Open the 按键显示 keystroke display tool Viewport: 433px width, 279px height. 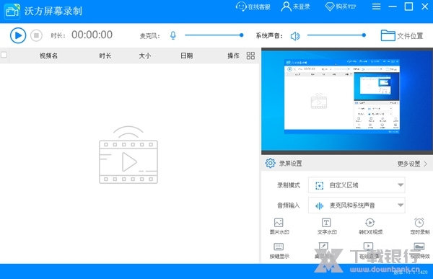tap(279, 251)
